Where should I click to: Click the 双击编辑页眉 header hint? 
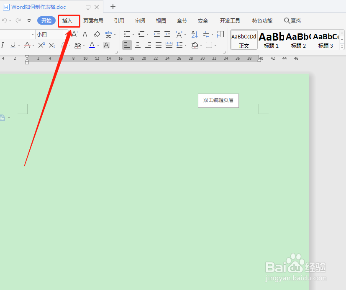click(x=218, y=100)
